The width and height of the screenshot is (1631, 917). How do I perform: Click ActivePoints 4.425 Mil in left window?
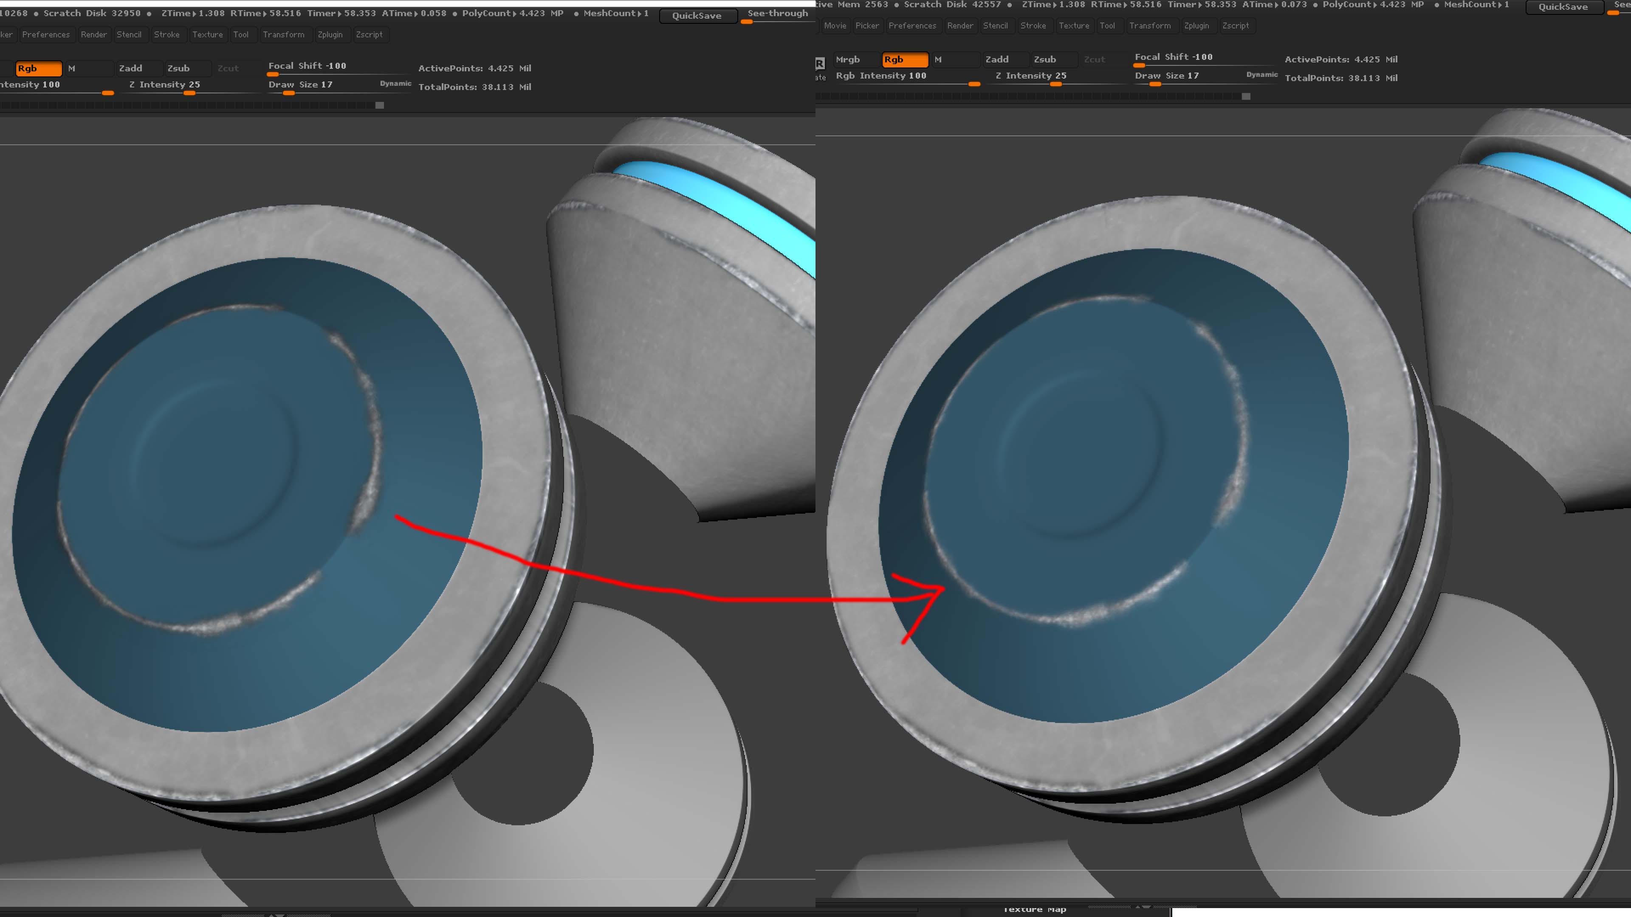coord(475,68)
